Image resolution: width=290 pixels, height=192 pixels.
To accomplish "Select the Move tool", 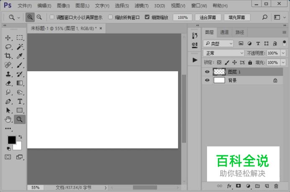I will tap(8, 38).
